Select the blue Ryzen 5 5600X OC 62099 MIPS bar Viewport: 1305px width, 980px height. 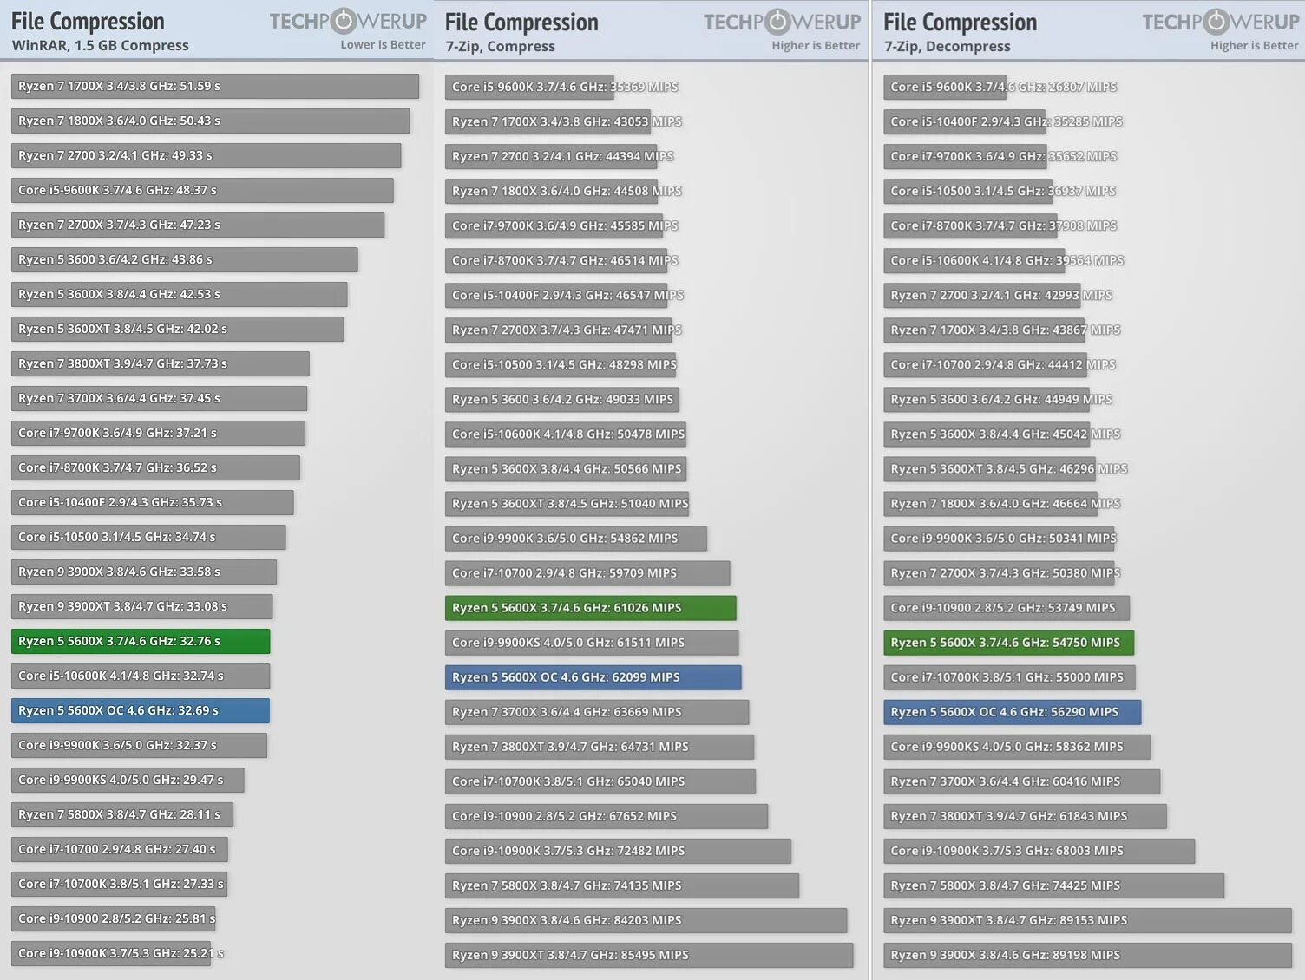pos(593,676)
